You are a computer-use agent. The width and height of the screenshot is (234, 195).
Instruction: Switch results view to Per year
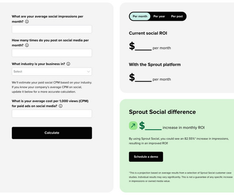159,16
